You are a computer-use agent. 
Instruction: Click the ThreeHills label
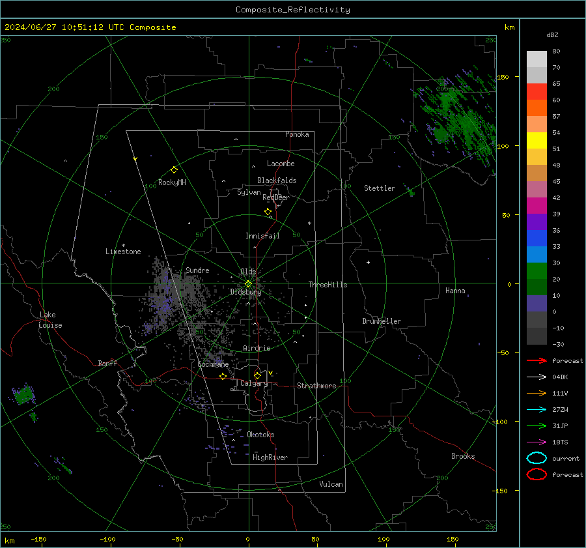click(x=328, y=285)
